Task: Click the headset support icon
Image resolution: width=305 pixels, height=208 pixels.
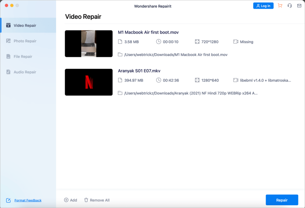Action: tap(290, 5)
